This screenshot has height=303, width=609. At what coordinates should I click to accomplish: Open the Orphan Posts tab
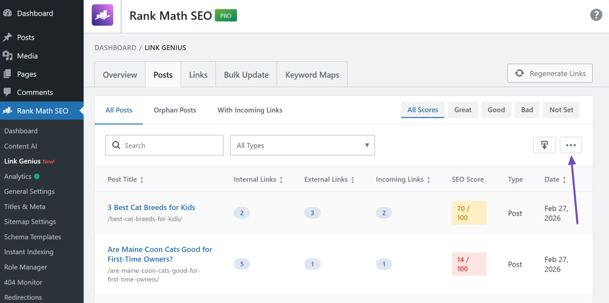pos(175,110)
